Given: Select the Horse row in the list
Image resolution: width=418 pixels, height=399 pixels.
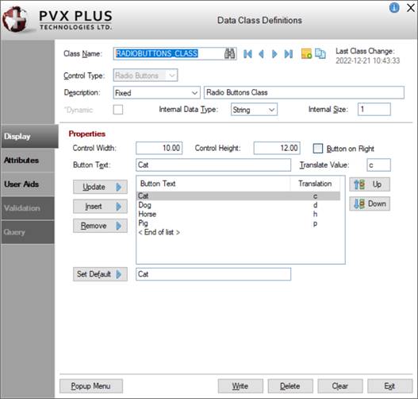Looking at the screenshot, I should [x=239, y=214].
